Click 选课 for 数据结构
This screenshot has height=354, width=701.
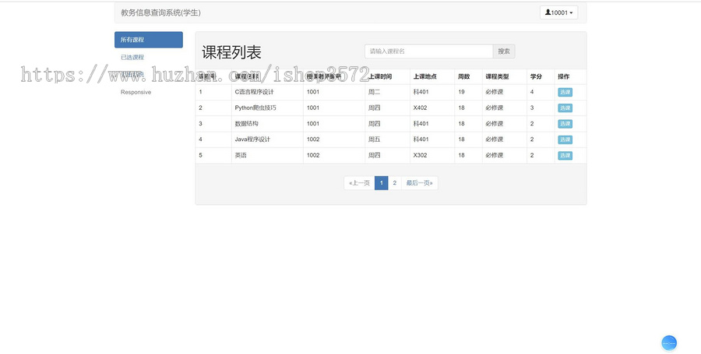click(x=565, y=123)
